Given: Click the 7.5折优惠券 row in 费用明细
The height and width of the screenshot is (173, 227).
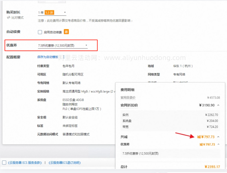Looking at the screenshot, I should coord(170,153).
